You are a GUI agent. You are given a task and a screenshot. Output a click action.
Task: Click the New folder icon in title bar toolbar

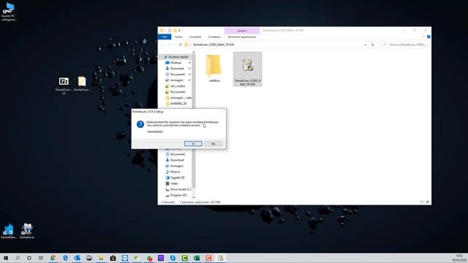175,31
